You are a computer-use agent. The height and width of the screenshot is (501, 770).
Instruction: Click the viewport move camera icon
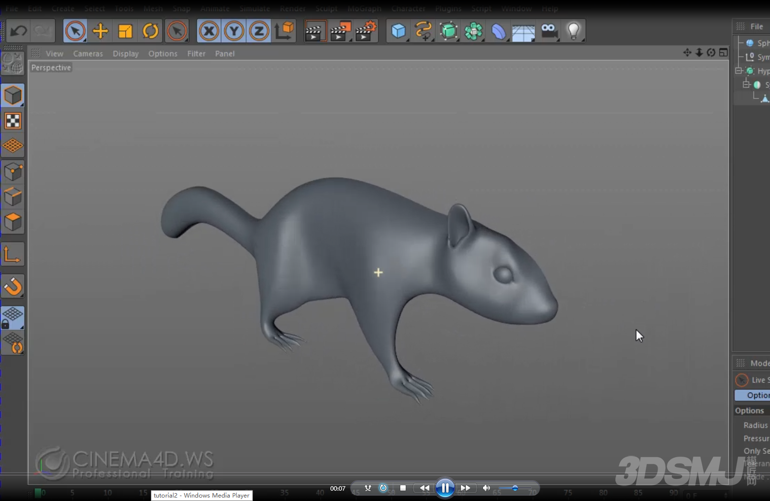click(687, 52)
